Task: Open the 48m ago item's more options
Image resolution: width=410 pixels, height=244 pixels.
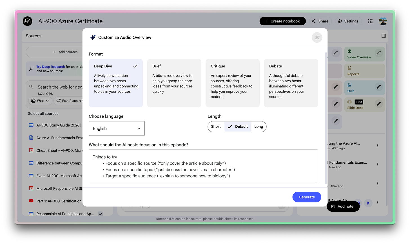Action: coord(378,184)
